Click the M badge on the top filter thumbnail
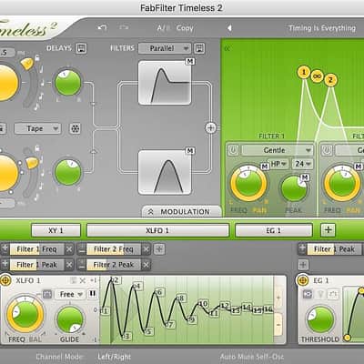 (x=190, y=61)
